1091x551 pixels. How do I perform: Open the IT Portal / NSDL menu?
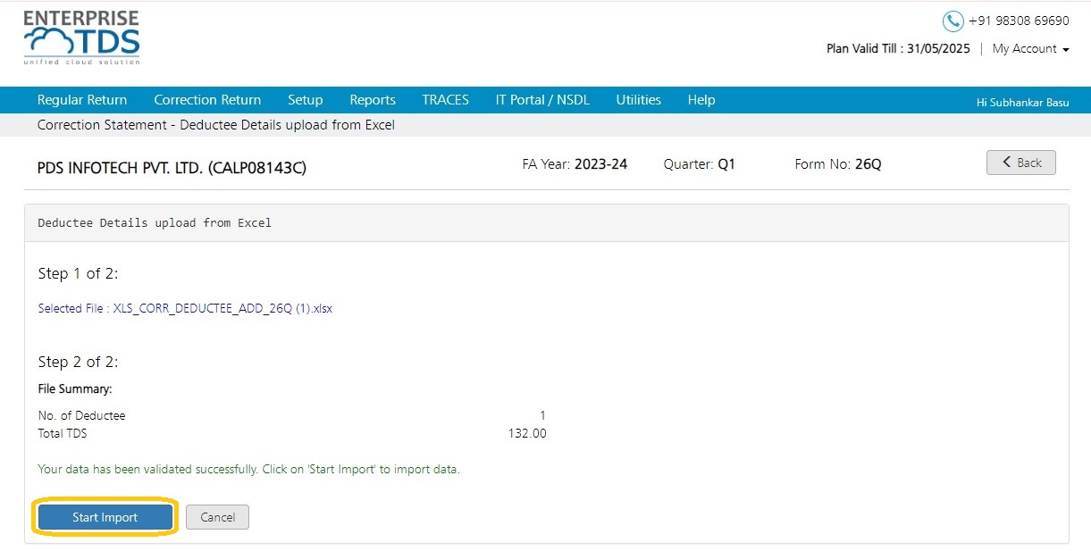(542, 100)
